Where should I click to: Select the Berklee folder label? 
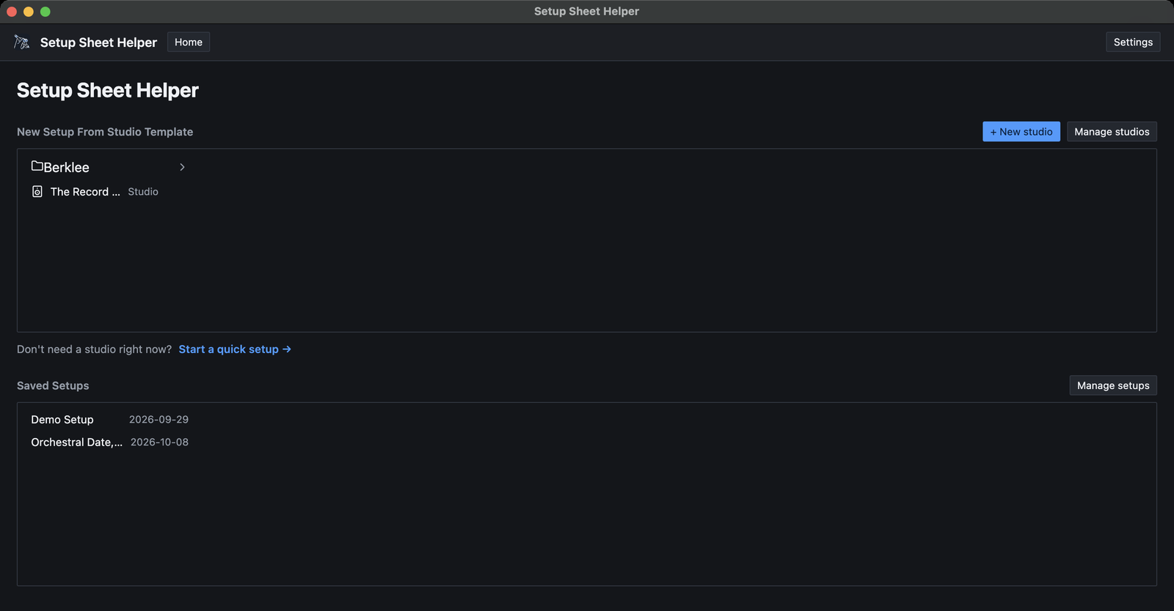(x=66, y=168)
